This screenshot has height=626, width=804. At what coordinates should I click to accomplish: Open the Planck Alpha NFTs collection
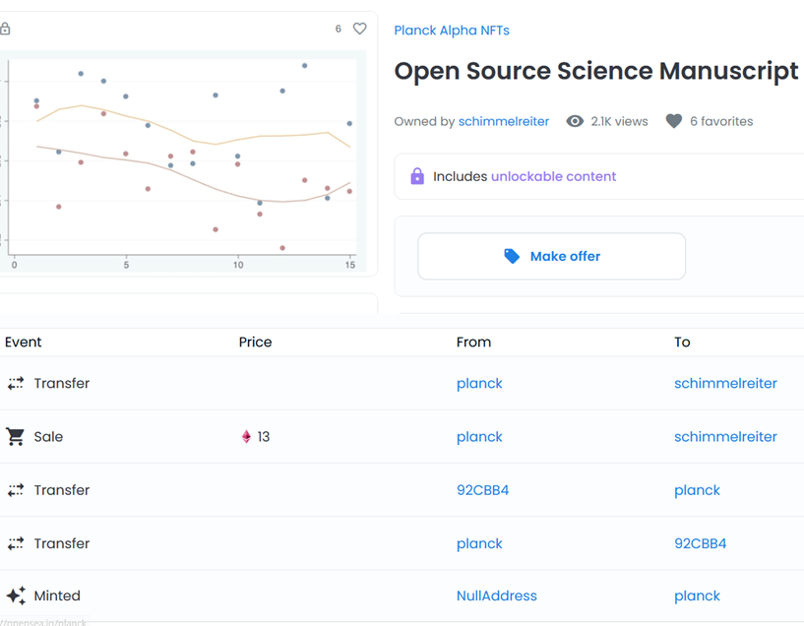pos(452,30)
